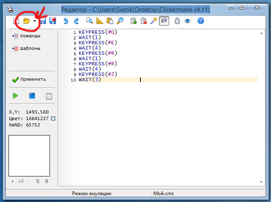The image size is (271, 202).
Task: Click the 0 reset control under the preview
Action: tap(47, 181)
